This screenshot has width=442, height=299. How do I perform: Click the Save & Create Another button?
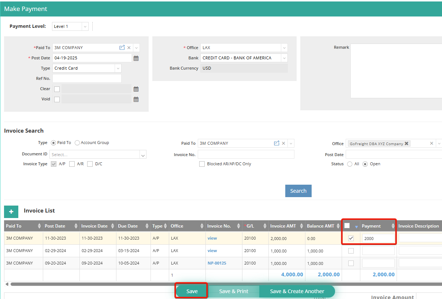pos(297,291)
